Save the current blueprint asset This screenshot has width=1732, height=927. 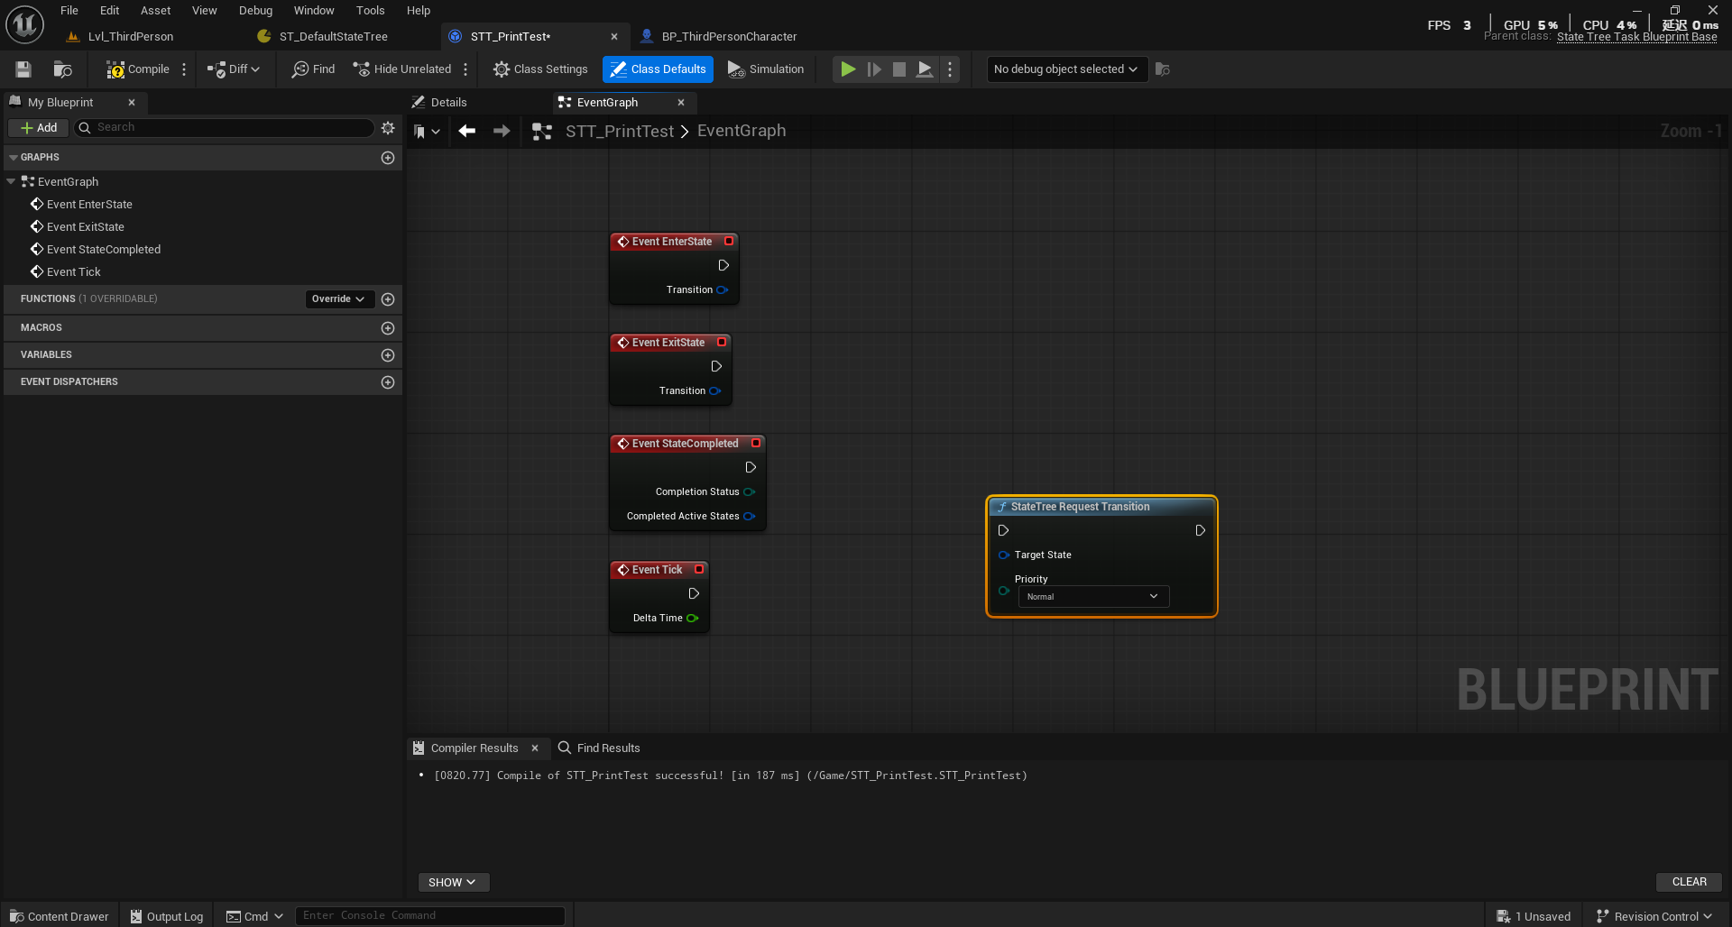(x=23, y=69)
